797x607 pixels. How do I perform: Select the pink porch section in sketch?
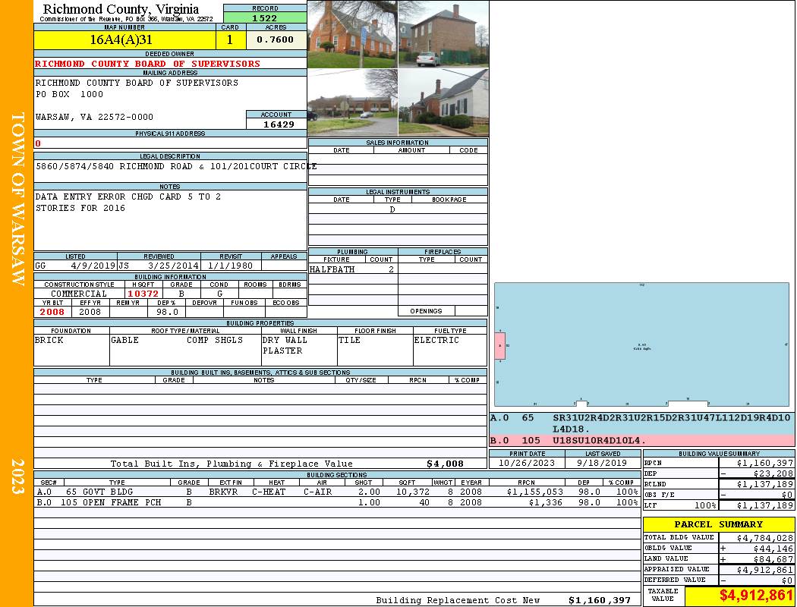click(x=499, y=345)
